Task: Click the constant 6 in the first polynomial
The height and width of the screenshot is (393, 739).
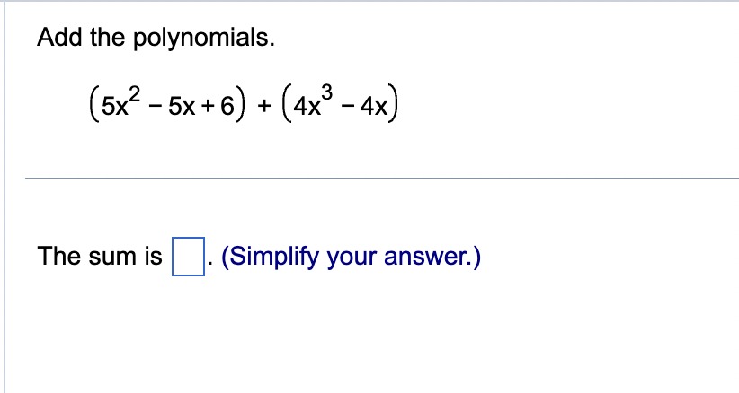Action: (x=227, y=107)
